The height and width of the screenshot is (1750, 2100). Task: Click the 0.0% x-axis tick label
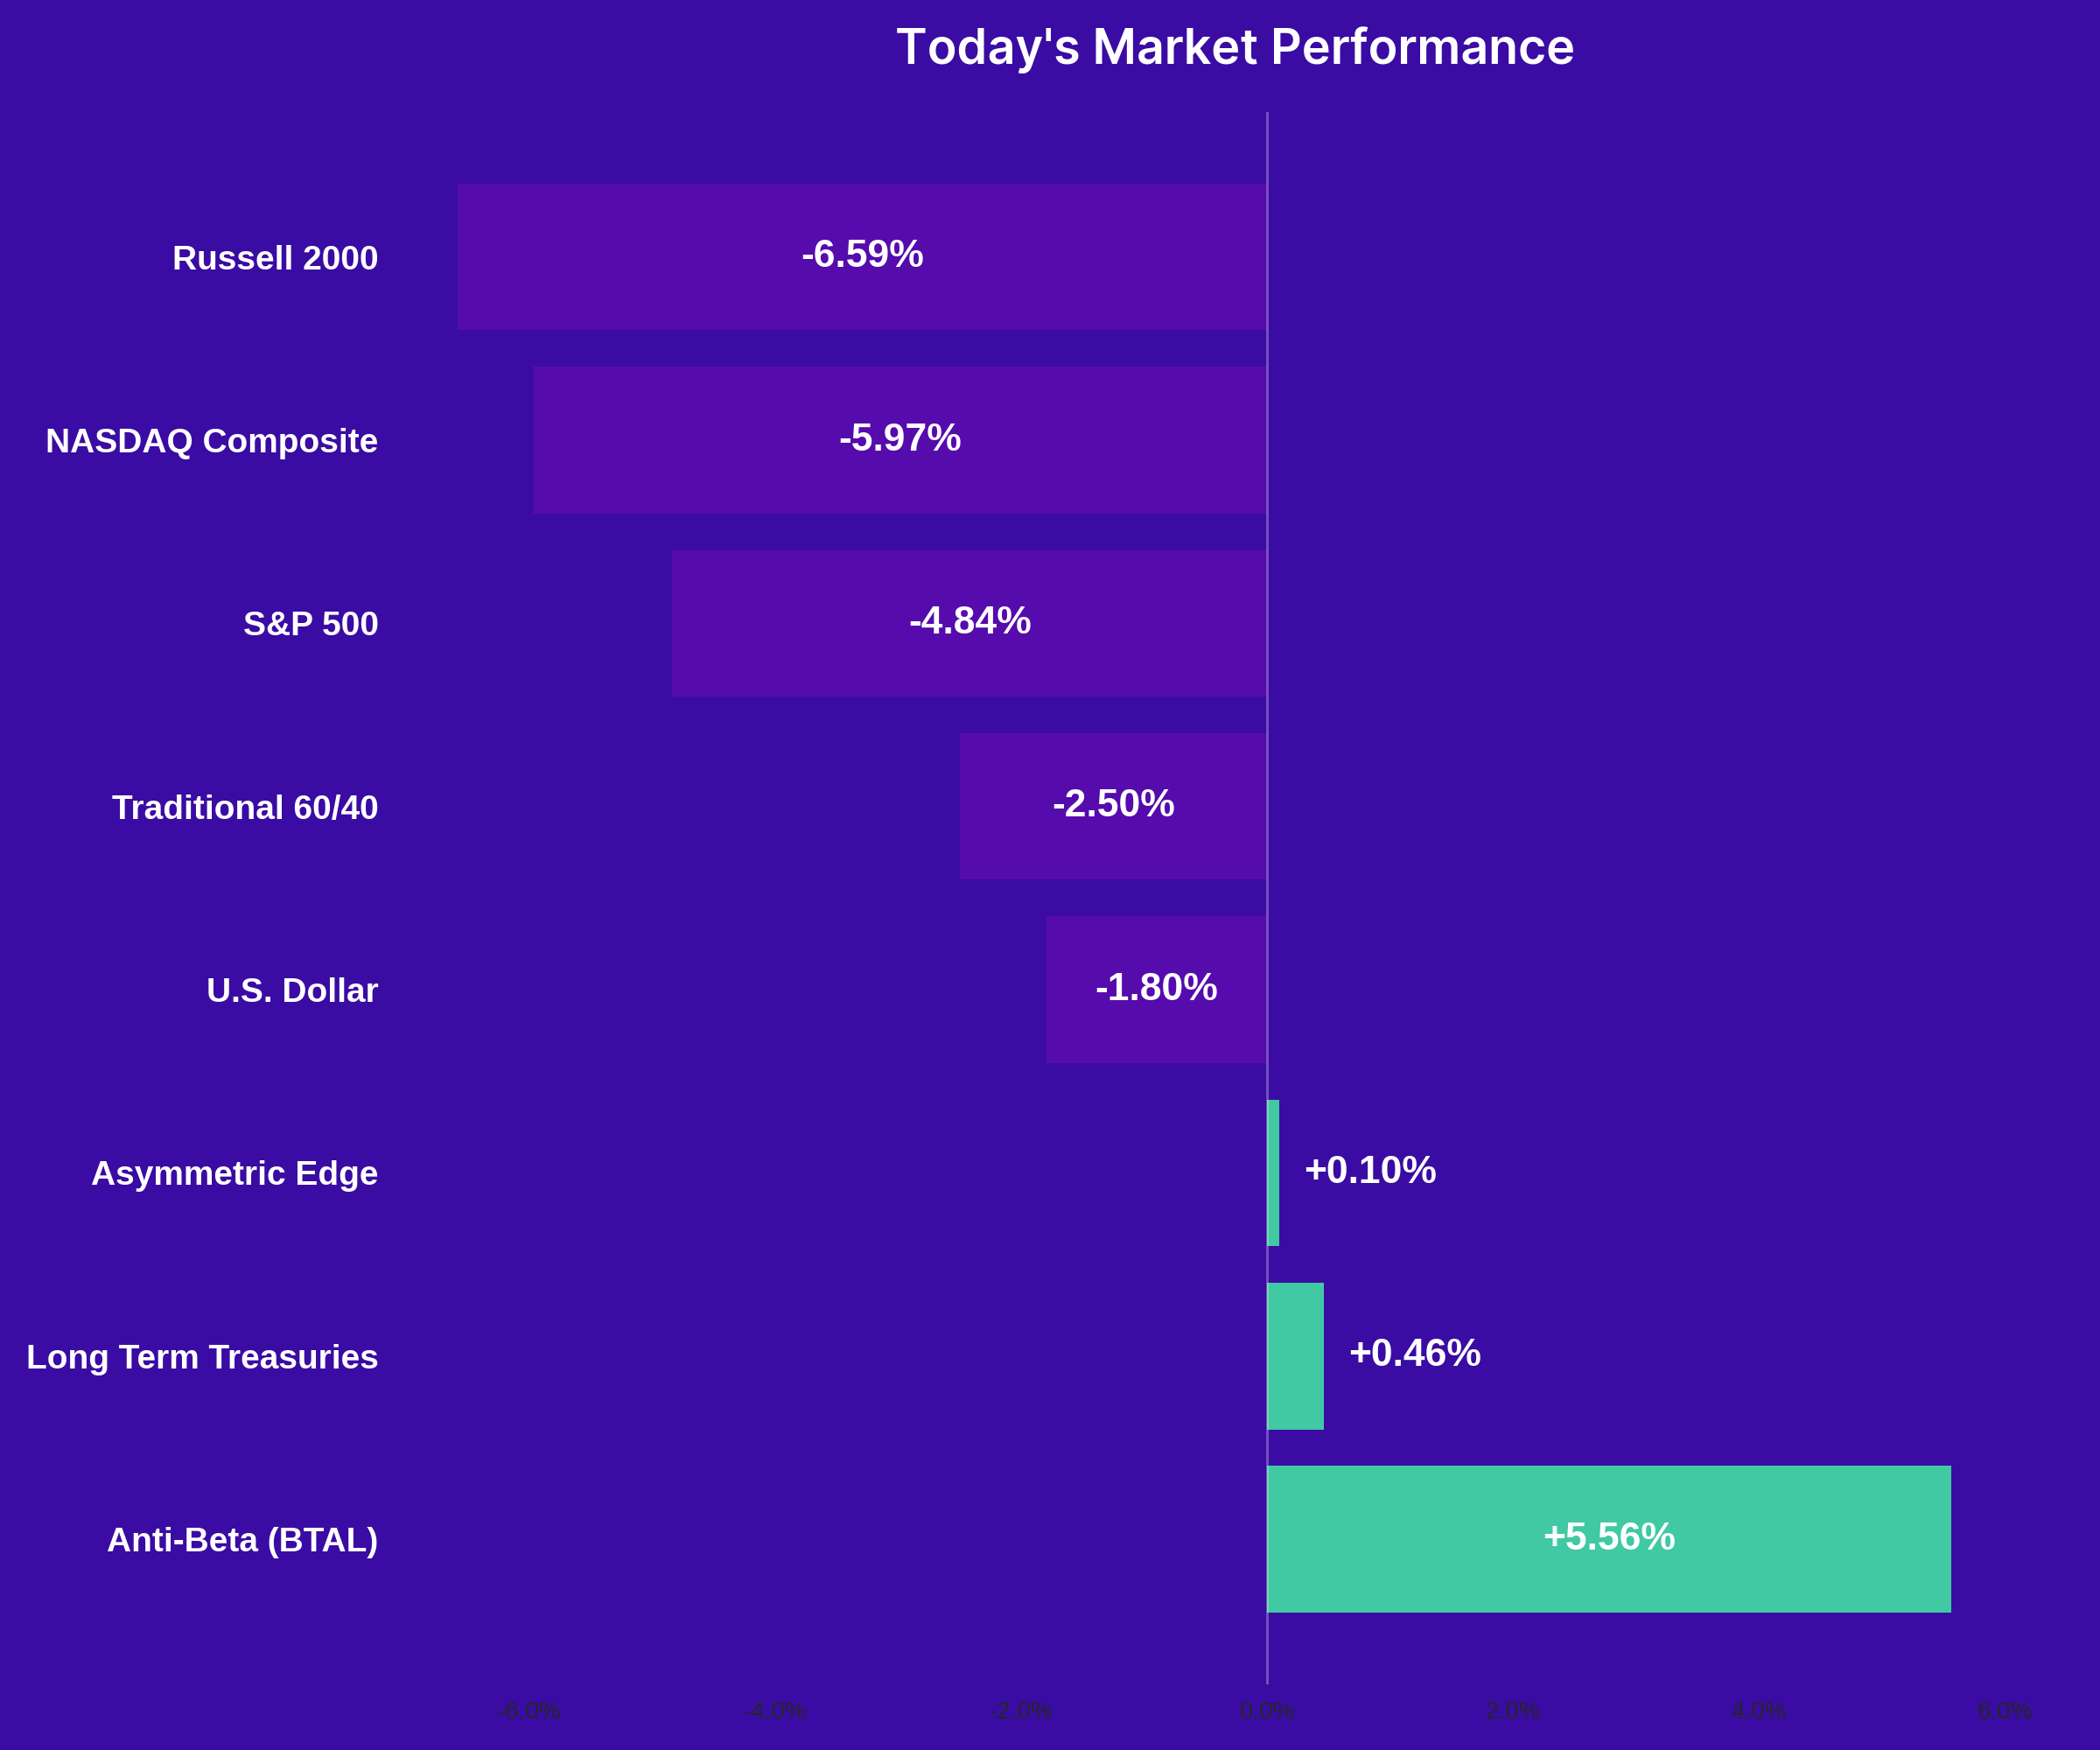pos(1267,1710)
